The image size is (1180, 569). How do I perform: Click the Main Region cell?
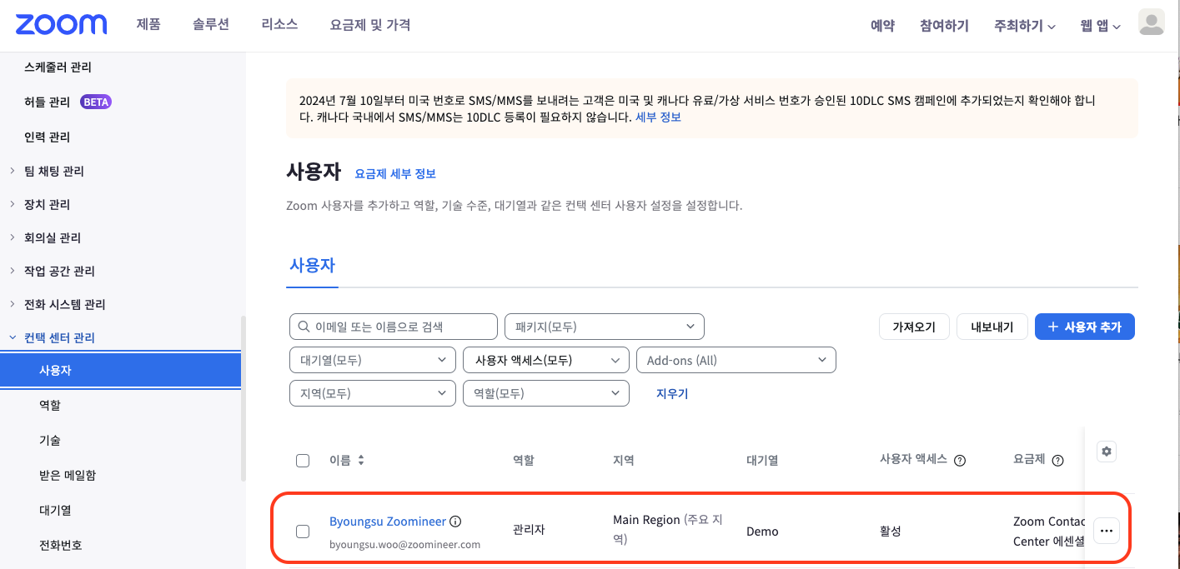[667, 529]
